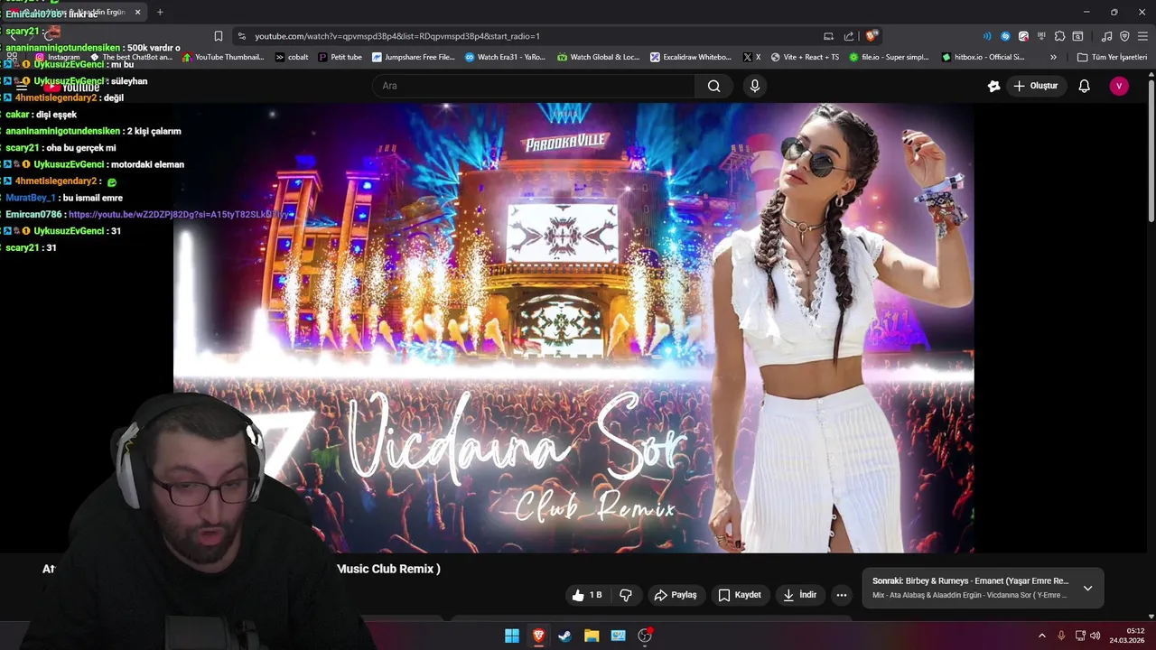Click the browser URL address bar
Image resolution: width=1156 pixels, height=650 pixels.
point(533,36)
